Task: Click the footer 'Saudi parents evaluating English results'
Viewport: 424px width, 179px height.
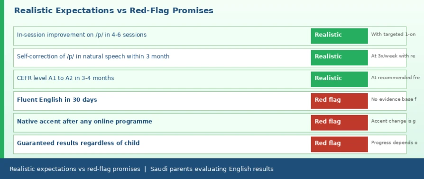Action: (x=212, y=169)
